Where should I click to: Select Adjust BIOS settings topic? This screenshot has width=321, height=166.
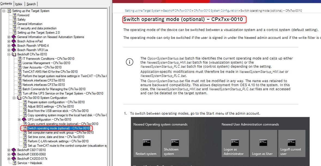tap(51, 107)
